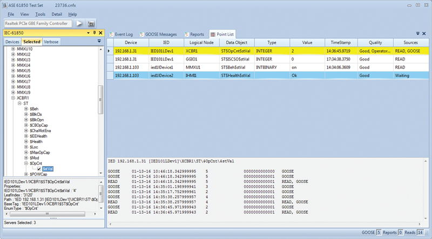This screenshot has width=432, height=239.
Task: Open the document tabs list dropdown arrow
Action: pyautogui.click(x=417, y=33)
